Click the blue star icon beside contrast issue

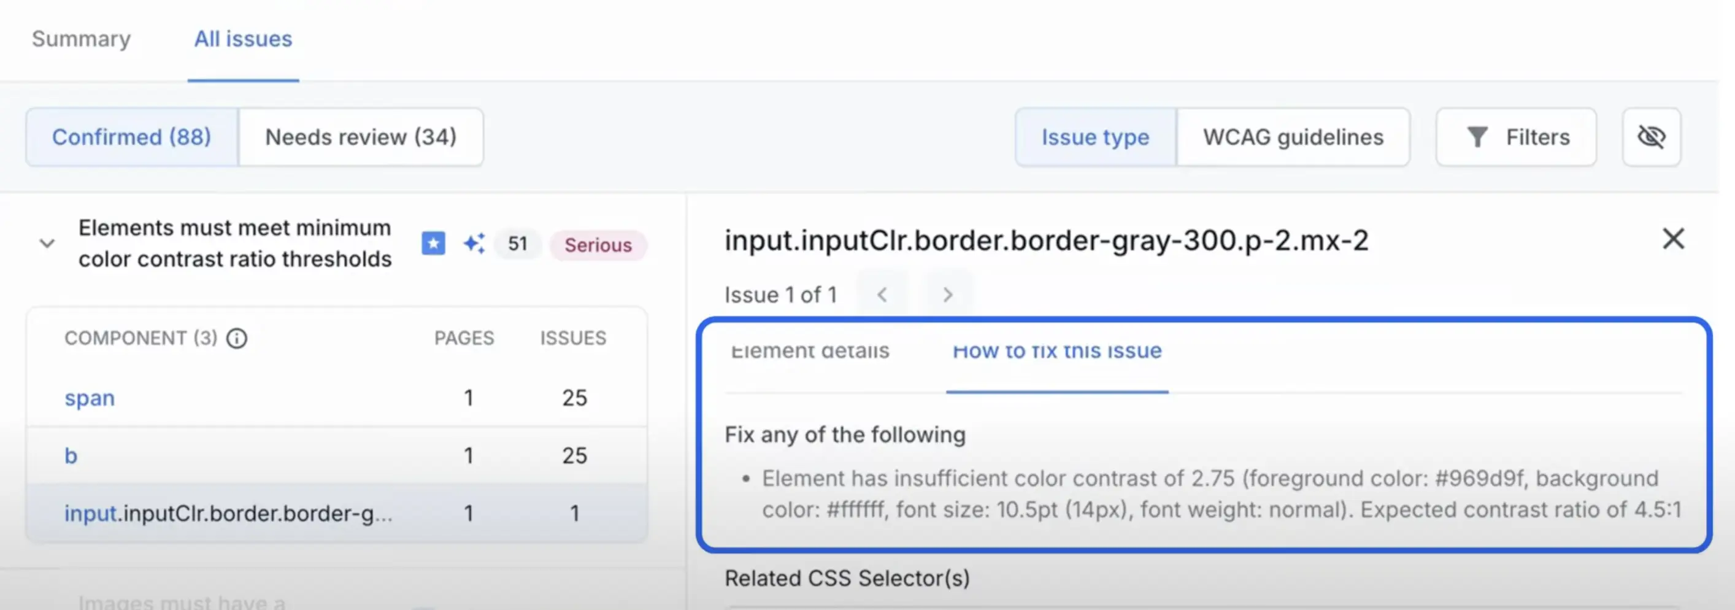point(433,244)
